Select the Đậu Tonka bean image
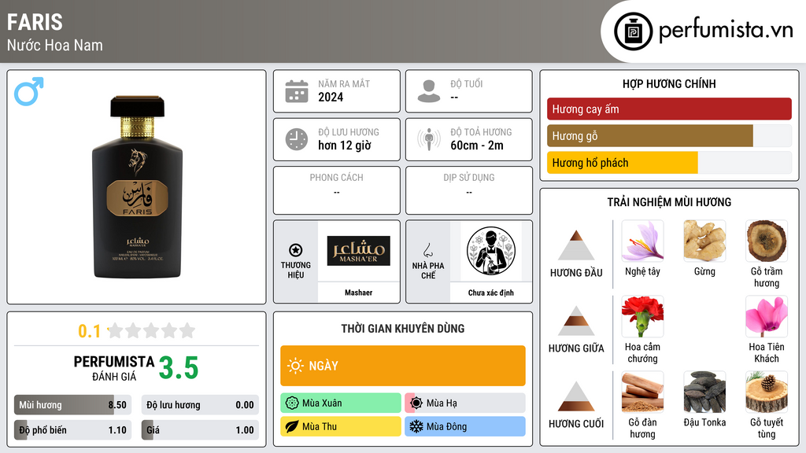The image size is (806, 453). (704, 392)
